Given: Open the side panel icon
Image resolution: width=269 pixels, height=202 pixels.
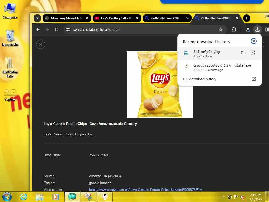Looking at the screenshot, I should [267, 29].
